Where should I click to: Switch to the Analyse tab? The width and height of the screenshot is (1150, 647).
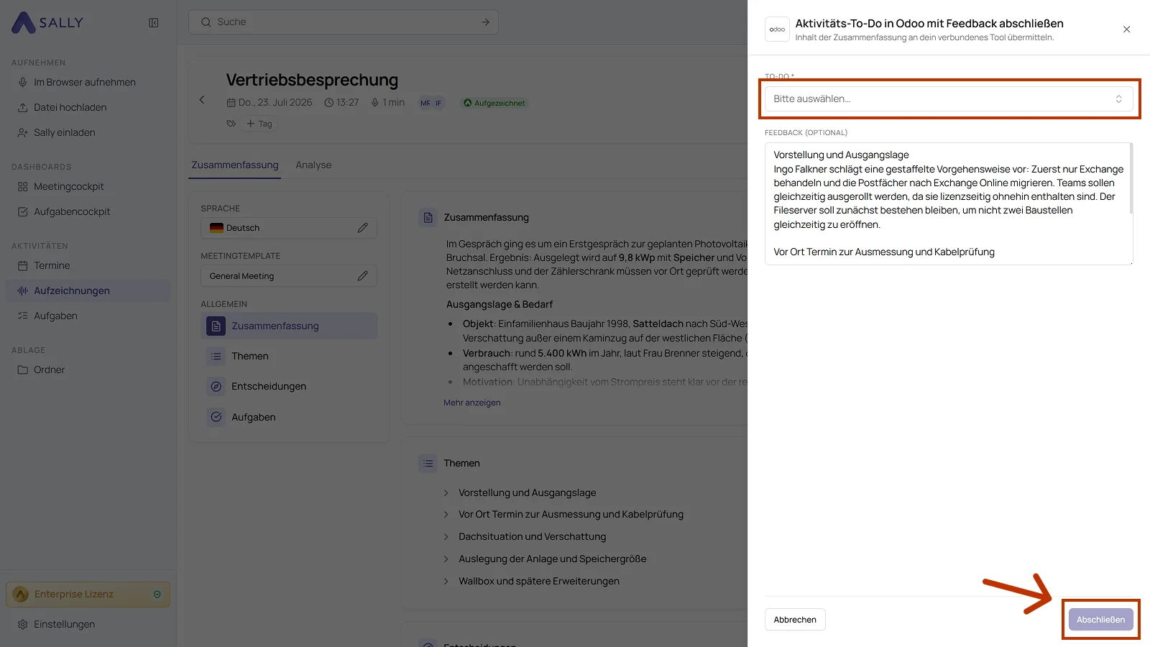pyautogui.click(x=313, y=165)
